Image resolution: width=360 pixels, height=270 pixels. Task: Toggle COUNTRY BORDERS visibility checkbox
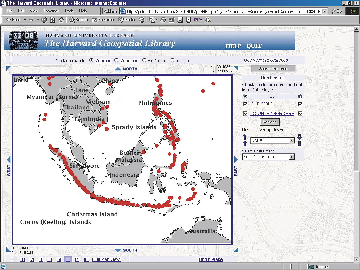245,114
